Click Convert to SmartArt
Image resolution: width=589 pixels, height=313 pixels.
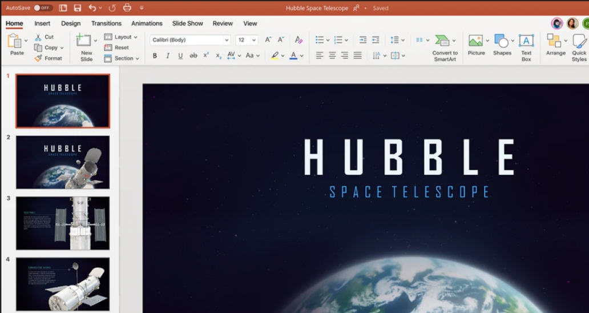tap(445, 48)
